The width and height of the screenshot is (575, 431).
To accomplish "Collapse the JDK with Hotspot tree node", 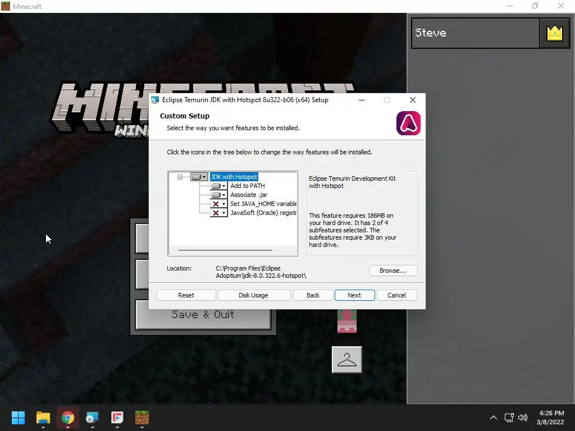I will [180, 177].
